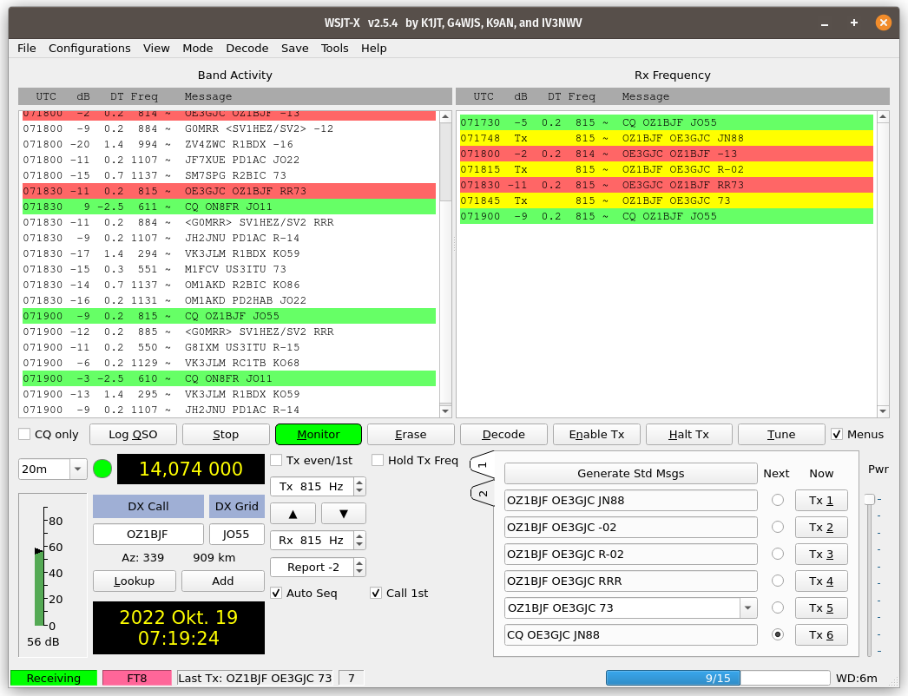The height and width of the screenshot is (696, 908).
Task: Open the Decode menu
Action: [247, 48]
